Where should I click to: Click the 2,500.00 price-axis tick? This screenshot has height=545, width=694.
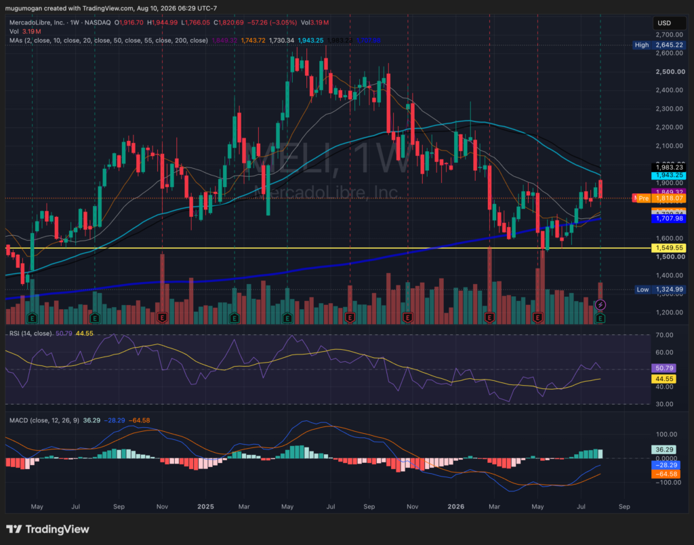pyautogui.click(x=670, y=72)
